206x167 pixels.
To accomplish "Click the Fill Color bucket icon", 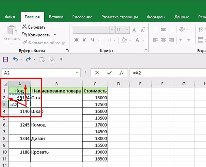I will tap(124, 40).
